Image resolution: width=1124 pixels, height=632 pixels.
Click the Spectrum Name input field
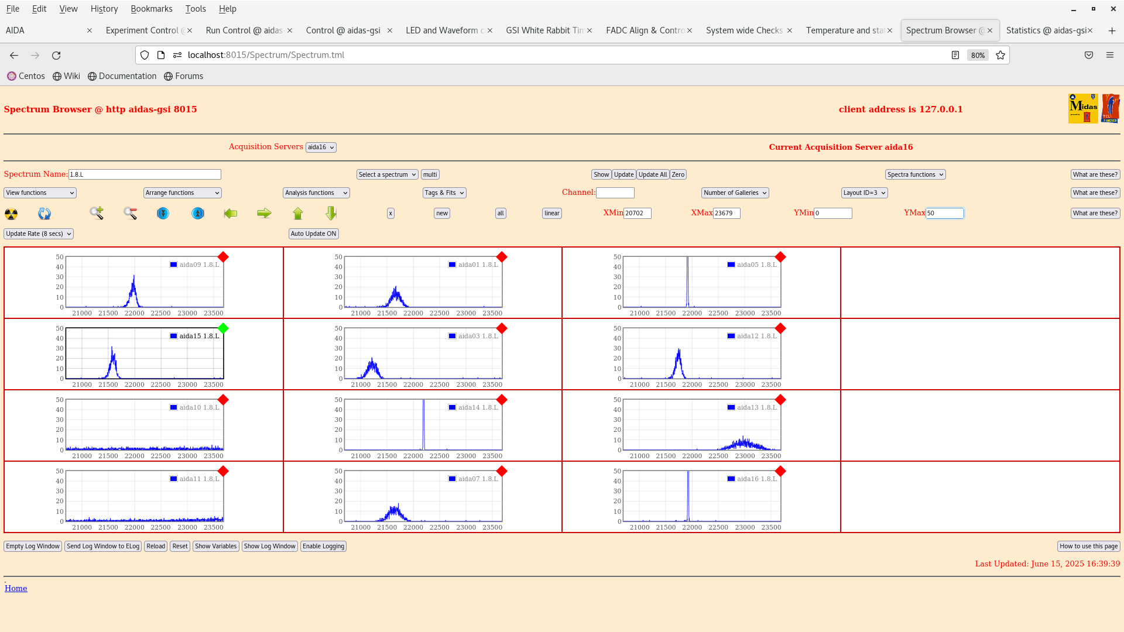pos(145,174)
